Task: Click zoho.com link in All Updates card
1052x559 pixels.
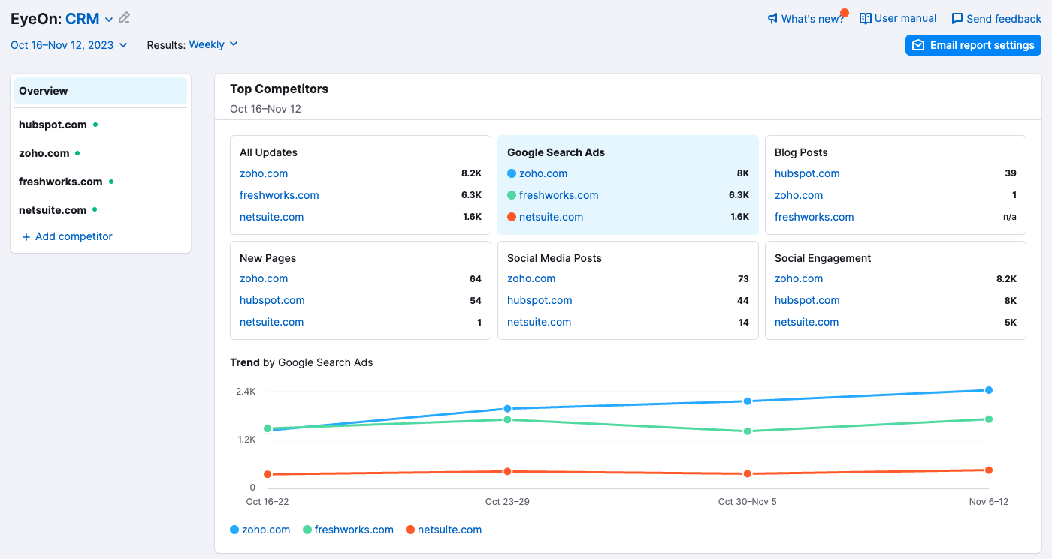Action: coord(264,173)
